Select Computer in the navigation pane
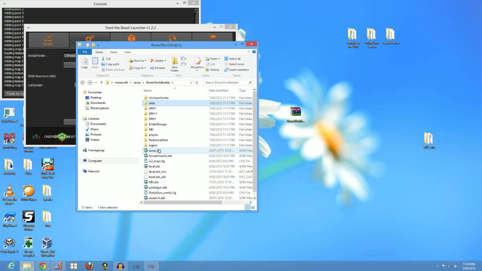The width and height of the screenshot is (482, 271). 95,161
